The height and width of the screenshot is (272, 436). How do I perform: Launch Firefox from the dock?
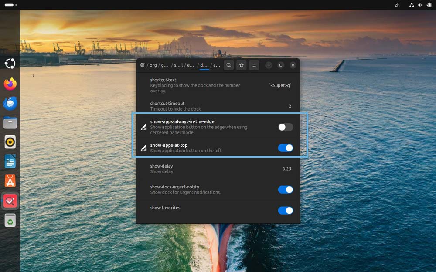tap(10, 84)
